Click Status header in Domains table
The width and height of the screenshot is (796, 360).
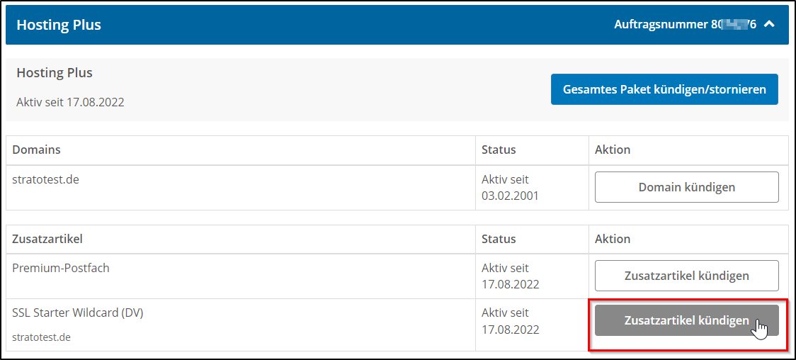coord(499,150)
